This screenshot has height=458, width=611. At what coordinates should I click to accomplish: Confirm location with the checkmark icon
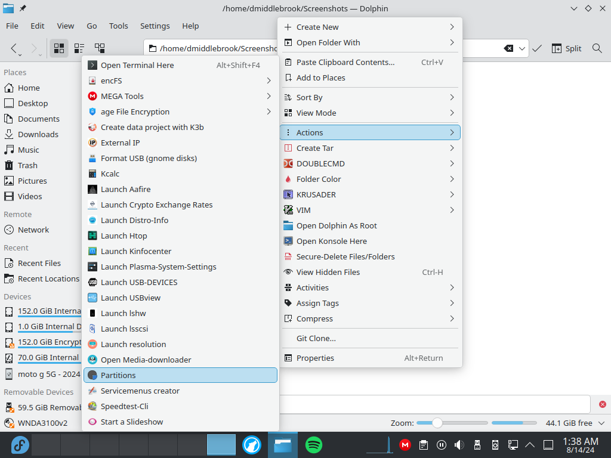pyautogui.click(x=537, y=48)
